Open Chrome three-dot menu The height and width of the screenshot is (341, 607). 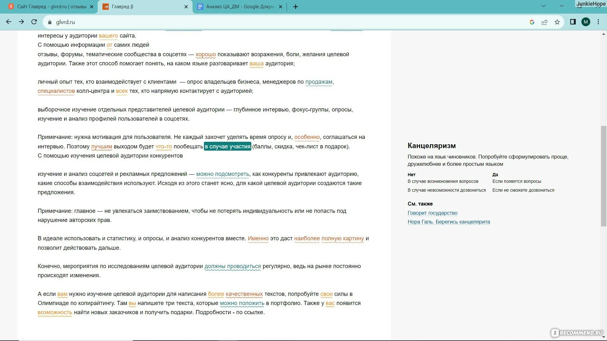pyautogui.click(x=598, y=22)
